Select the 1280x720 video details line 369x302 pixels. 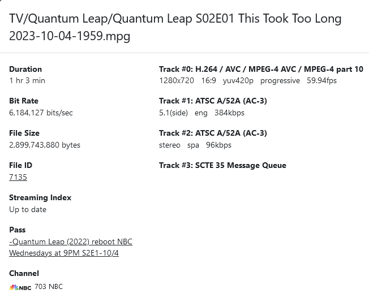[248, 80]
